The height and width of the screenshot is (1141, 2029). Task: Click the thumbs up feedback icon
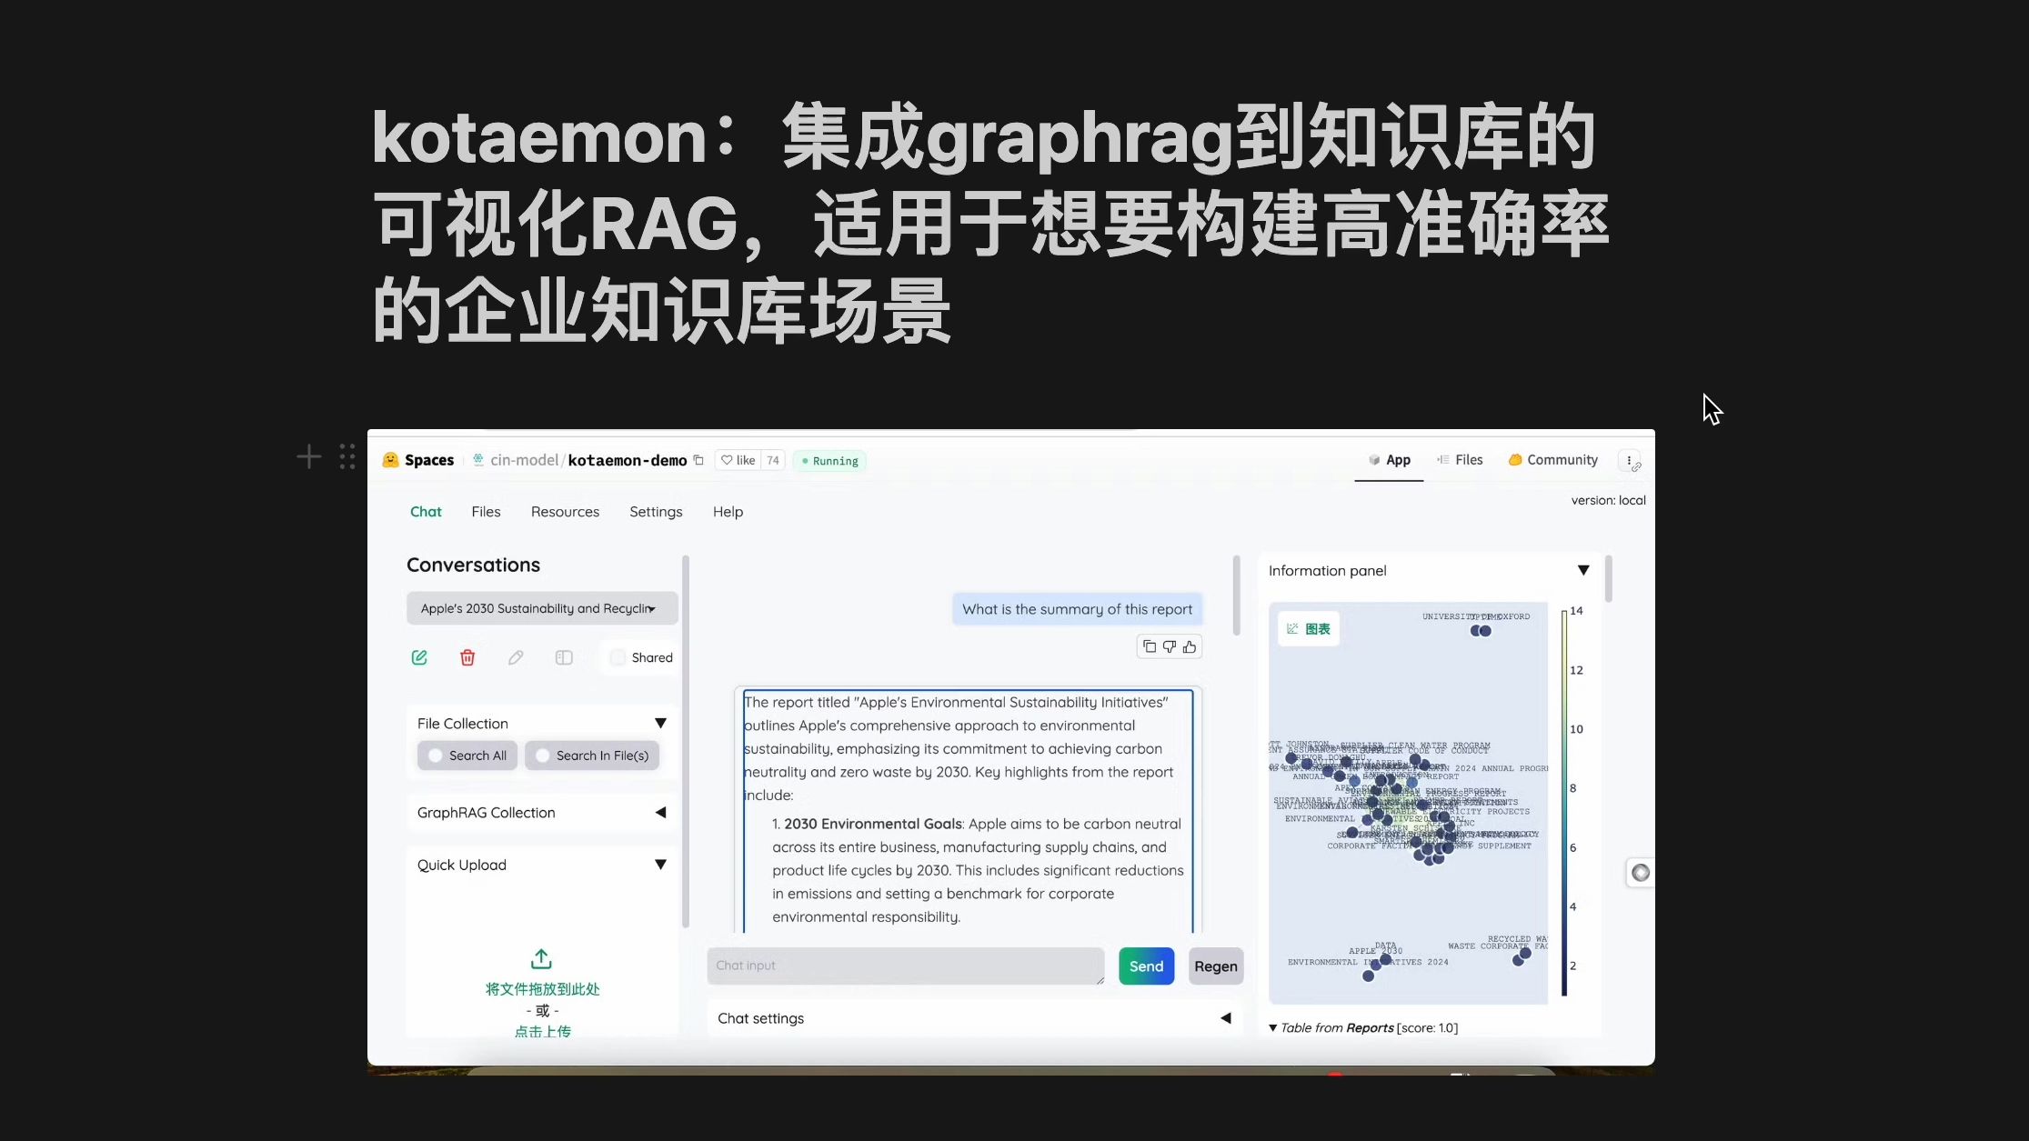tap(1189, 646)
